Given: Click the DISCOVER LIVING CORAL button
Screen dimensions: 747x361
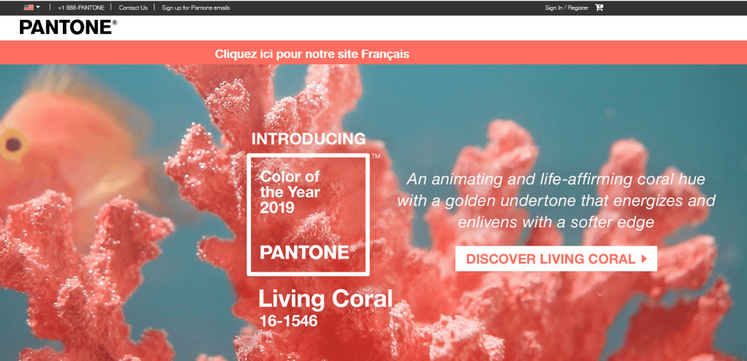Looking at the screenshot, I should [x=556, y=259].
